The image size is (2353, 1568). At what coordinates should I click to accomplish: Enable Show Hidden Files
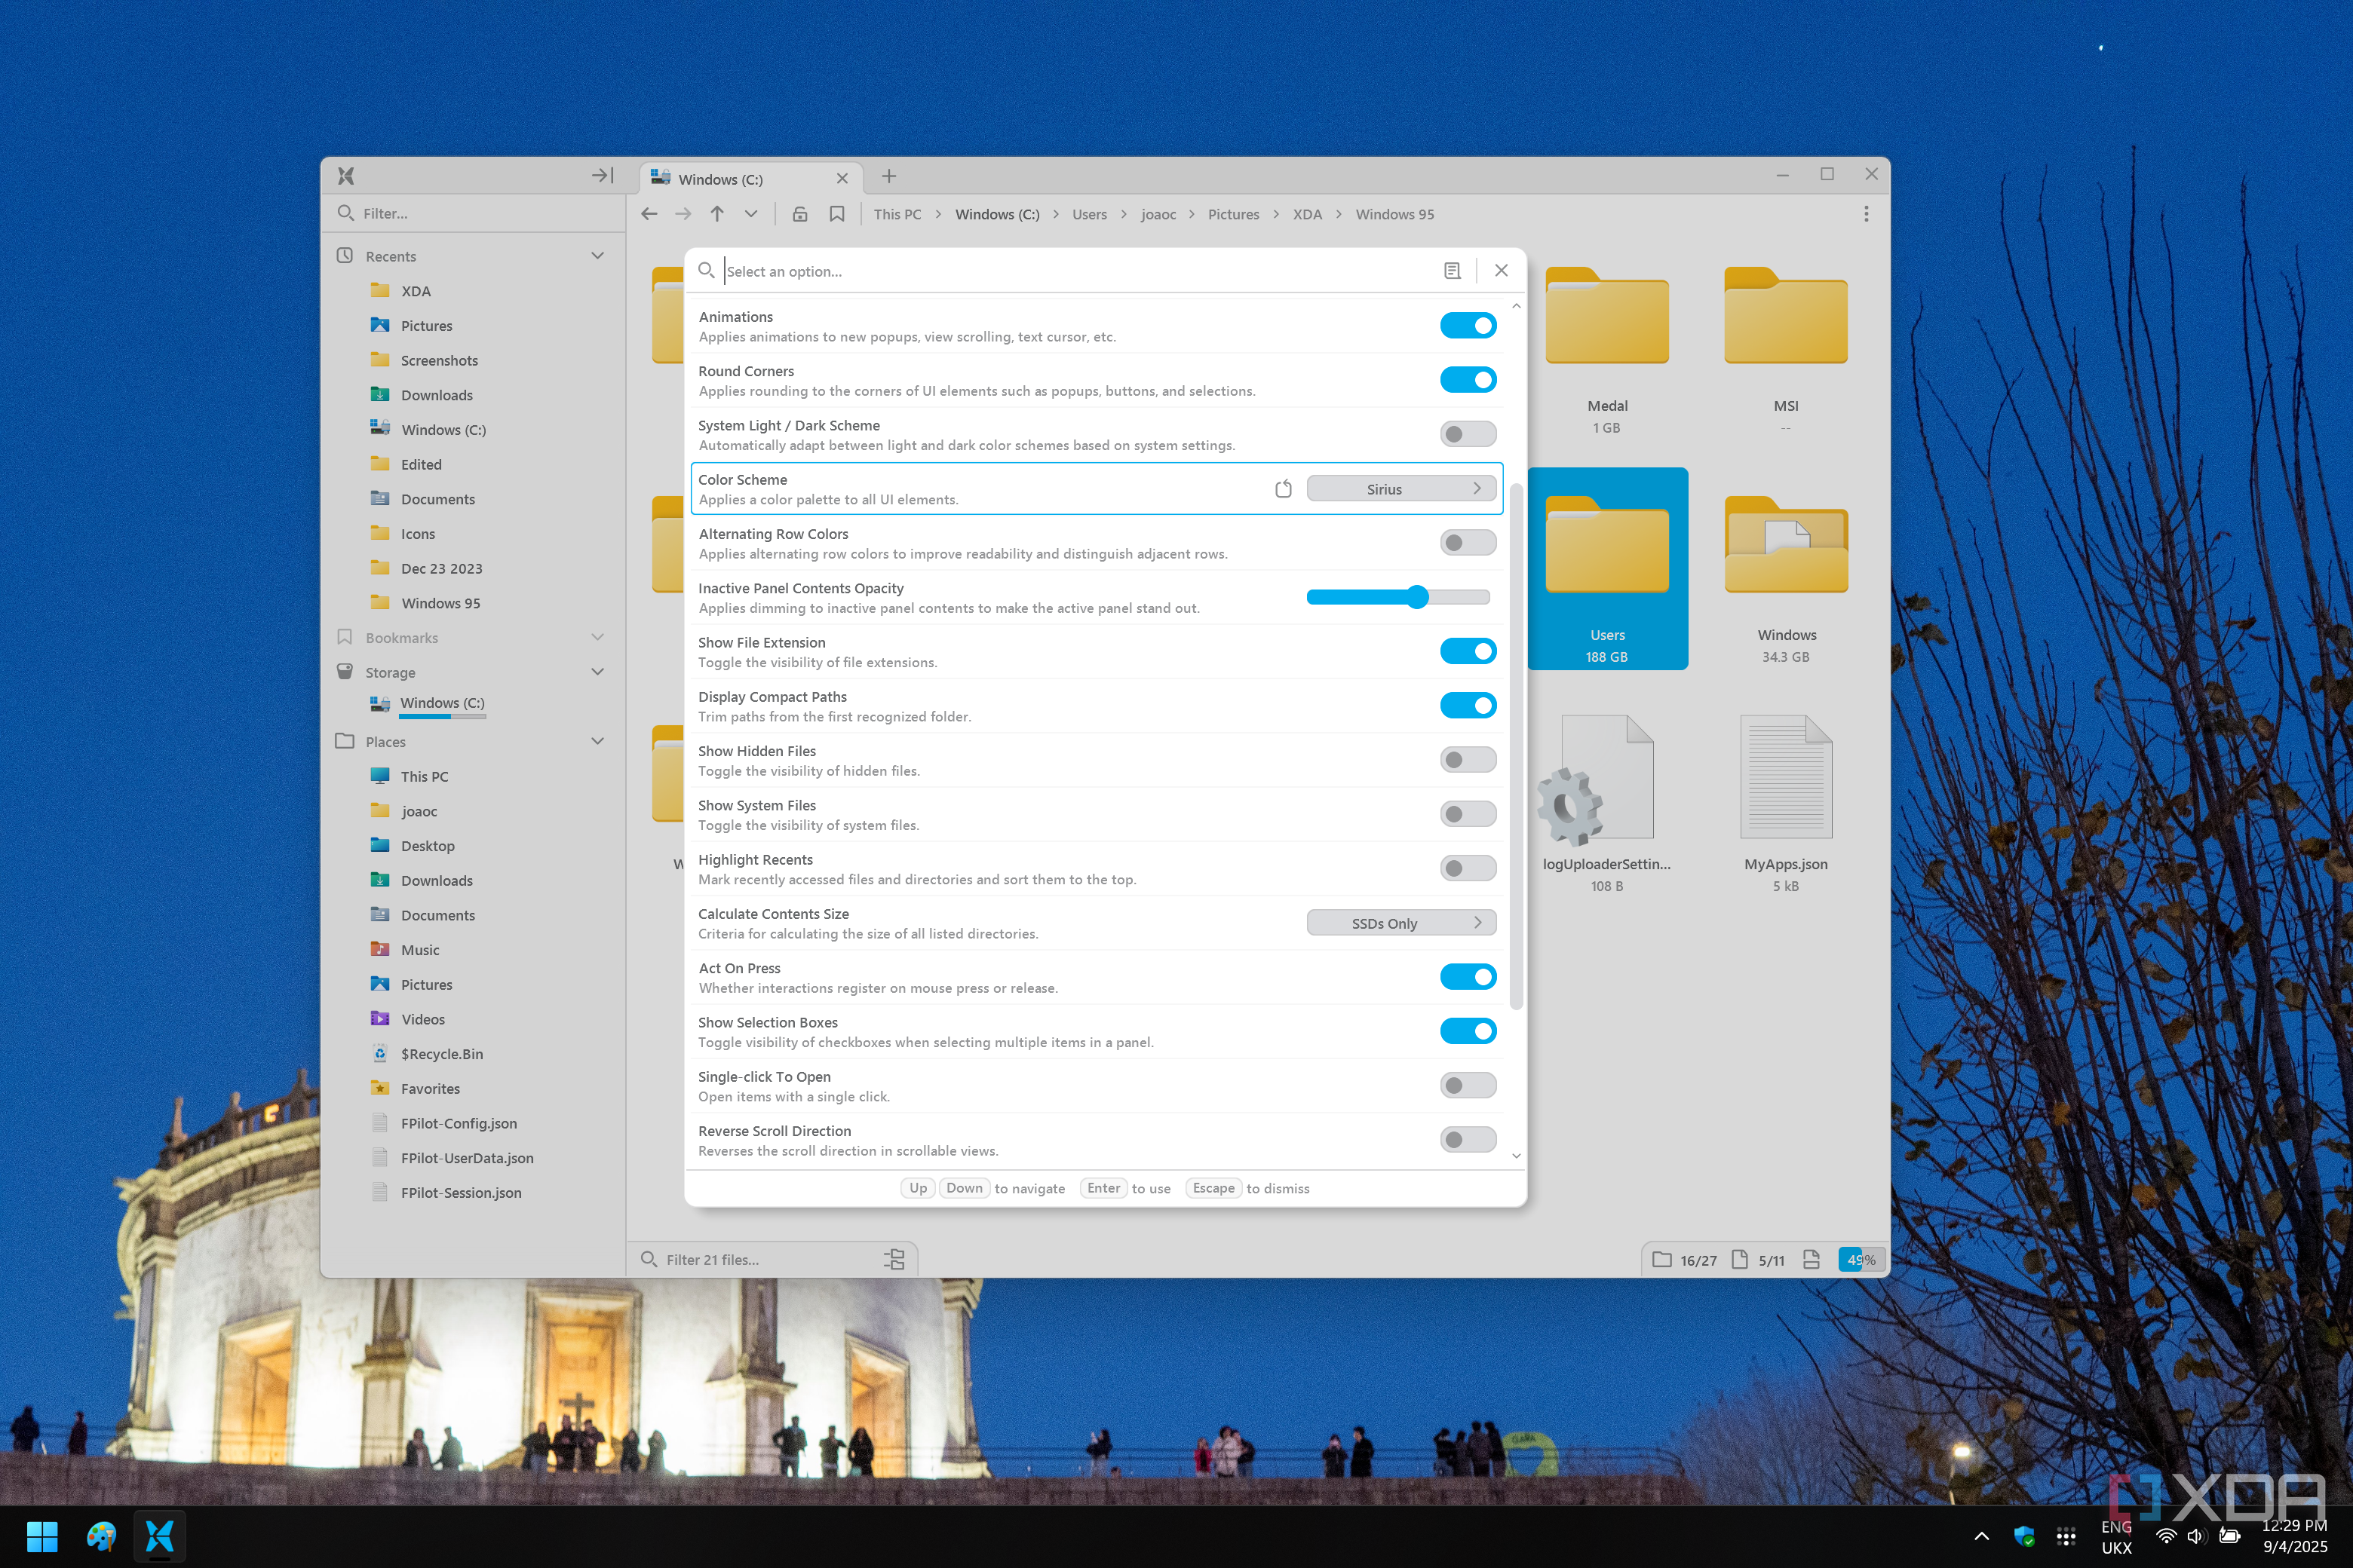[x=1468, y=760]
